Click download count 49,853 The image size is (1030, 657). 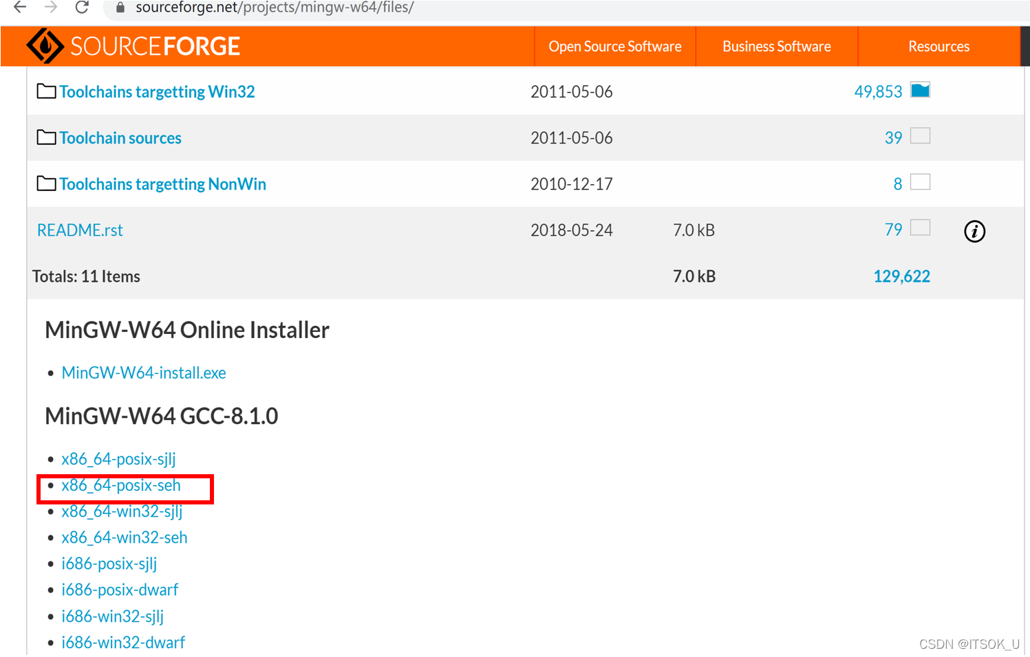coord(878,91)
